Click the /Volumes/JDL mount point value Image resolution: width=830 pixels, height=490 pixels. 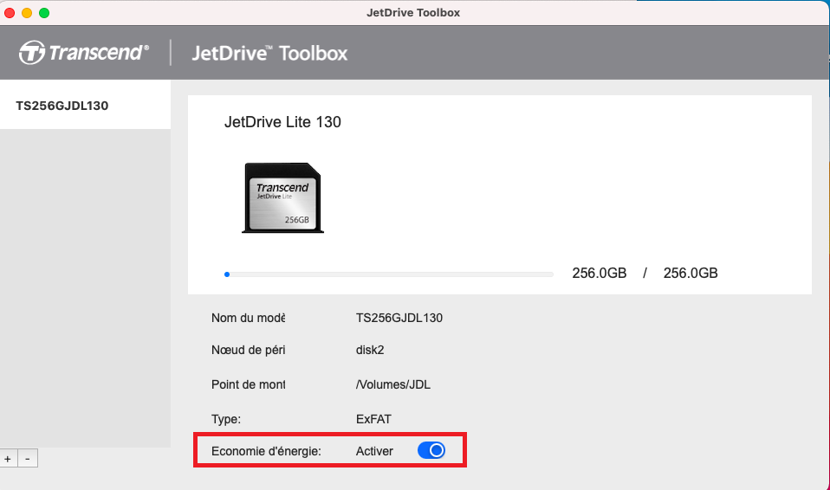[392, 384]
